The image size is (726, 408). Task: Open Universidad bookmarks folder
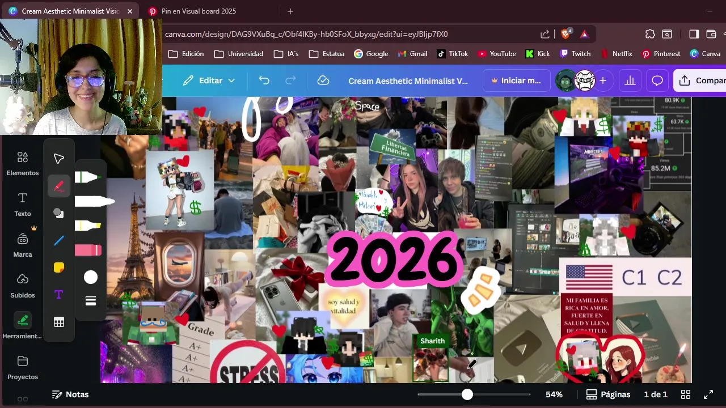point(239,54)
